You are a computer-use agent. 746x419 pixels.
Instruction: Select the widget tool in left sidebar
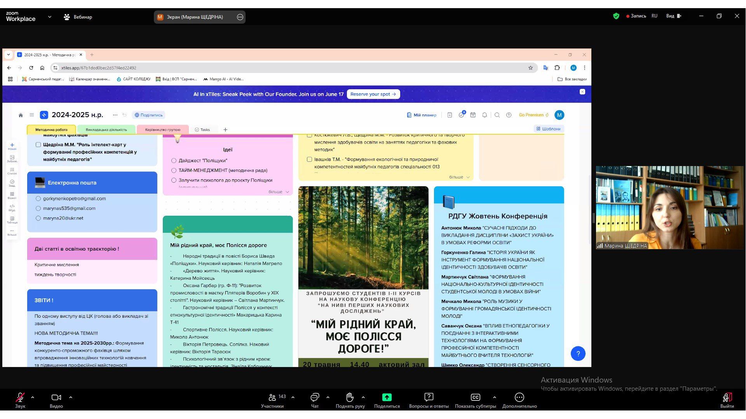[x=12, y=196]
